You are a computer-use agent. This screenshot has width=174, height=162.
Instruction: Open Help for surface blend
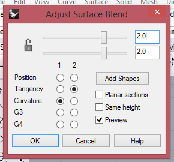(137, 141)
